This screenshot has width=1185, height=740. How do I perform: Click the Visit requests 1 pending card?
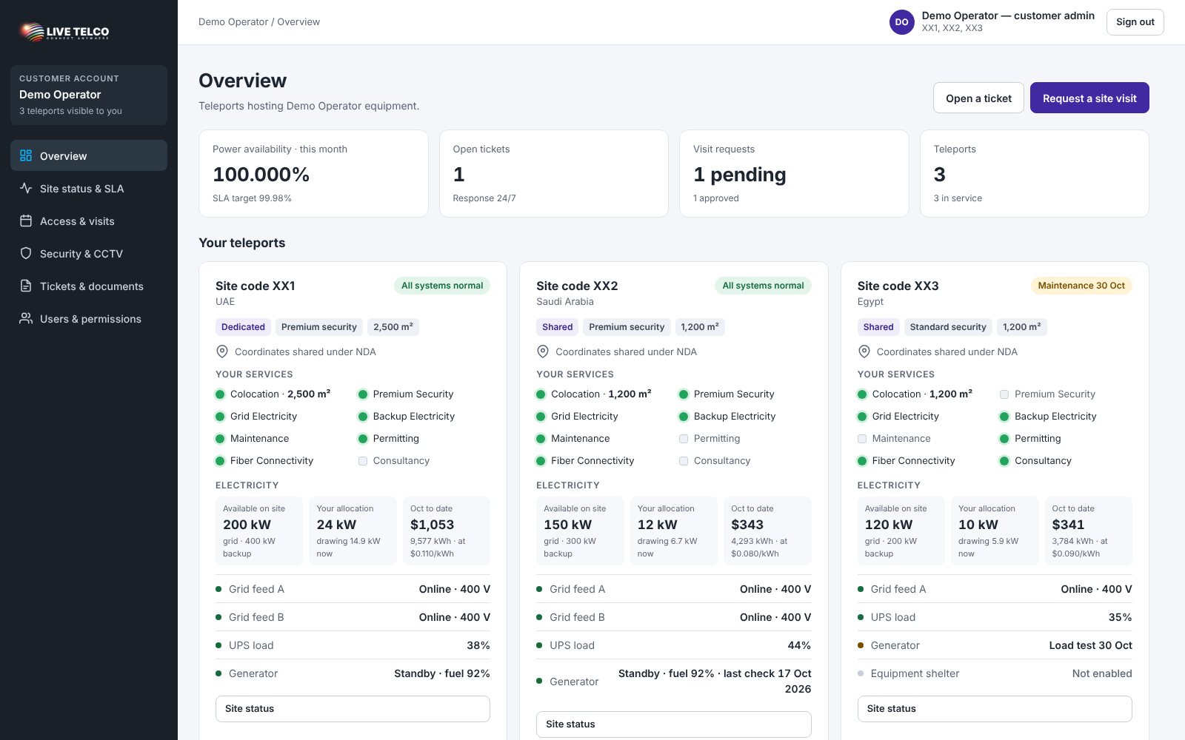click(x=794, y=174)
